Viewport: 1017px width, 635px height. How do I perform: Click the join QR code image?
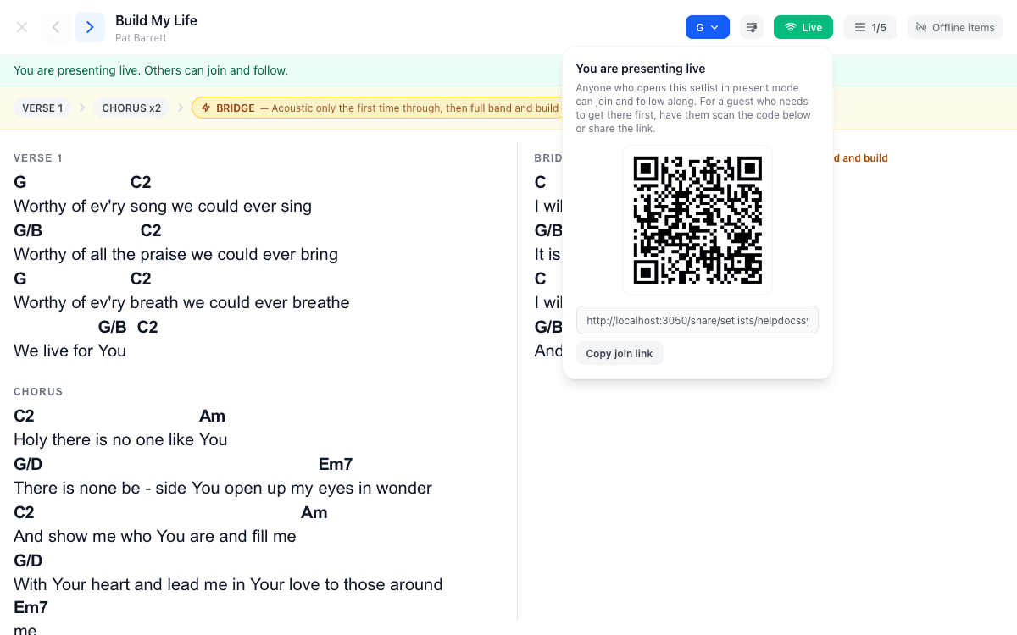(x=697, y=220)
